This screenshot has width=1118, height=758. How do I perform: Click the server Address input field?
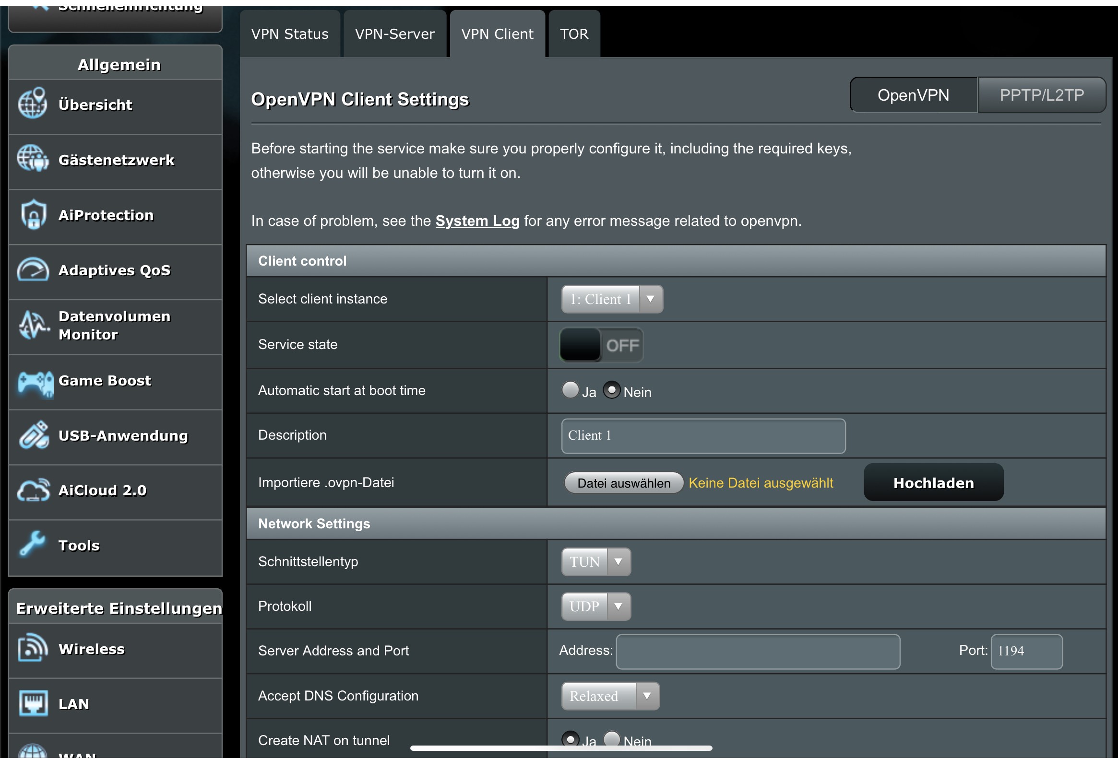758,651
